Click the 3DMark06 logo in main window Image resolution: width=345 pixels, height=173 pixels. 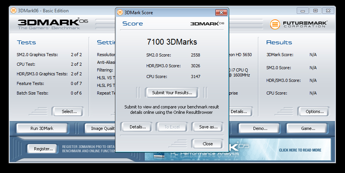[x=53, y=24]
